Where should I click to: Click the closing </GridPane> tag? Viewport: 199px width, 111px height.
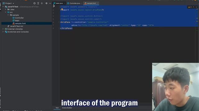pos(66,28)
